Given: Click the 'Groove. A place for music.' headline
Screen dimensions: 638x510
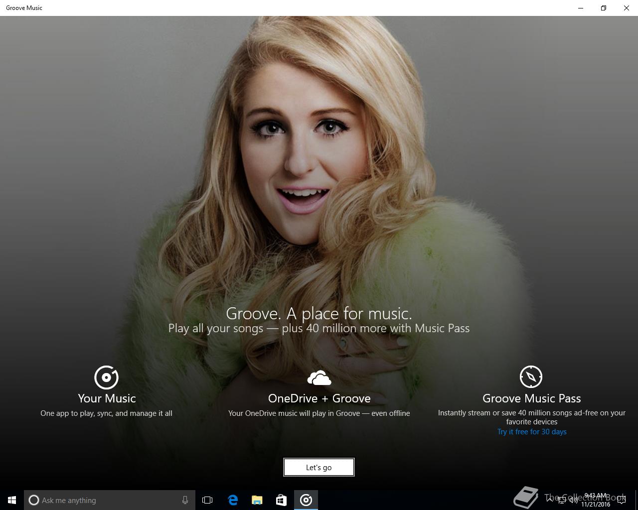Looking at the screenshot, I should click(x=319, y=313).
